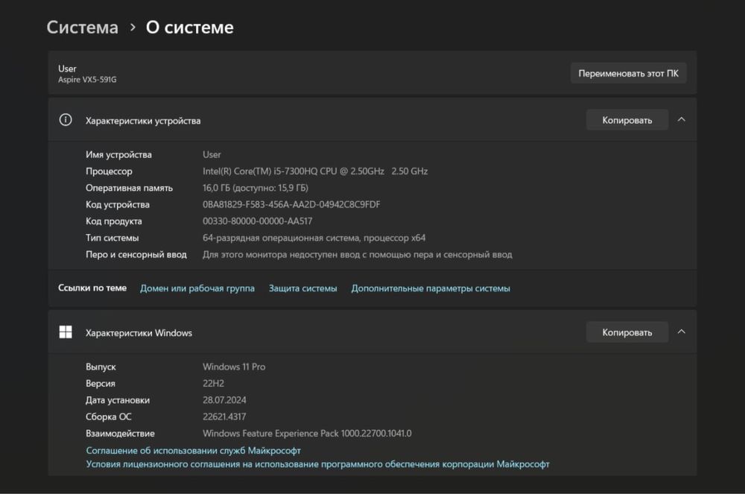Viewport: 745px width, 494px height.
Task: Click the info icon beside Характеристики устройства
Action: click(x=66, y=120)
